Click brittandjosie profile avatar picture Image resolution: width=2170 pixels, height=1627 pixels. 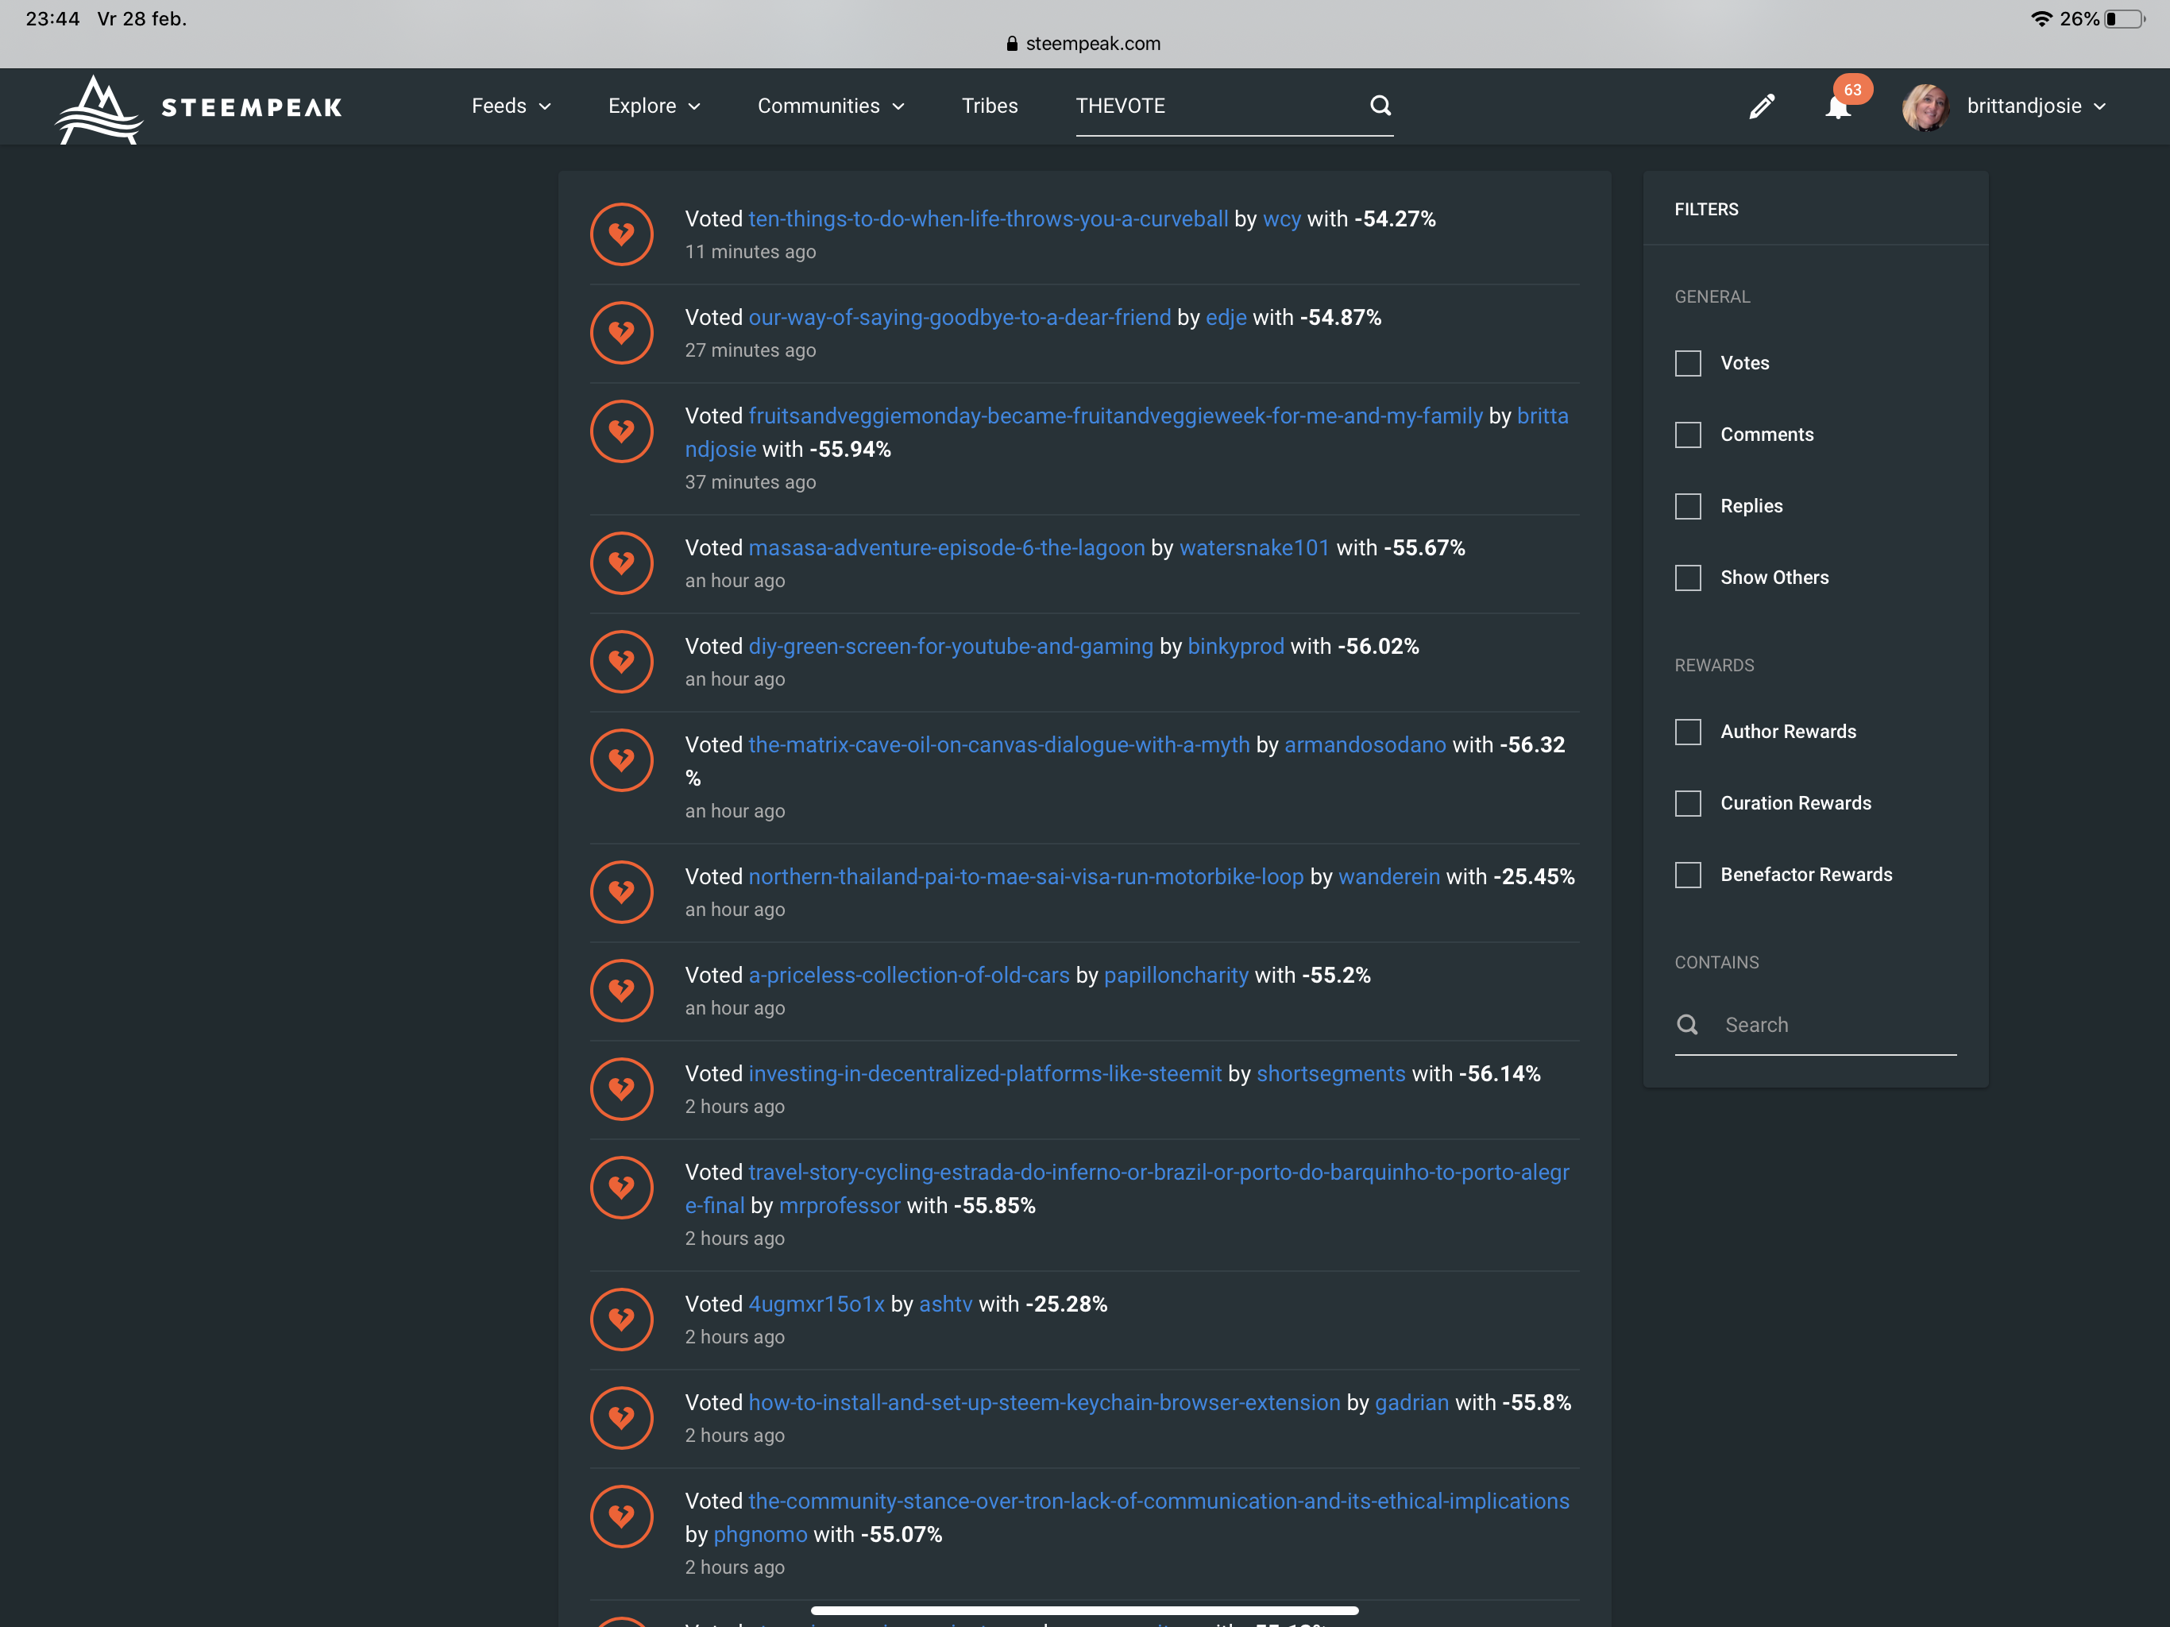tap(1925, 106)
